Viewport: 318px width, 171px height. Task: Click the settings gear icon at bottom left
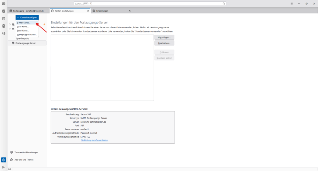coord(3,160)
